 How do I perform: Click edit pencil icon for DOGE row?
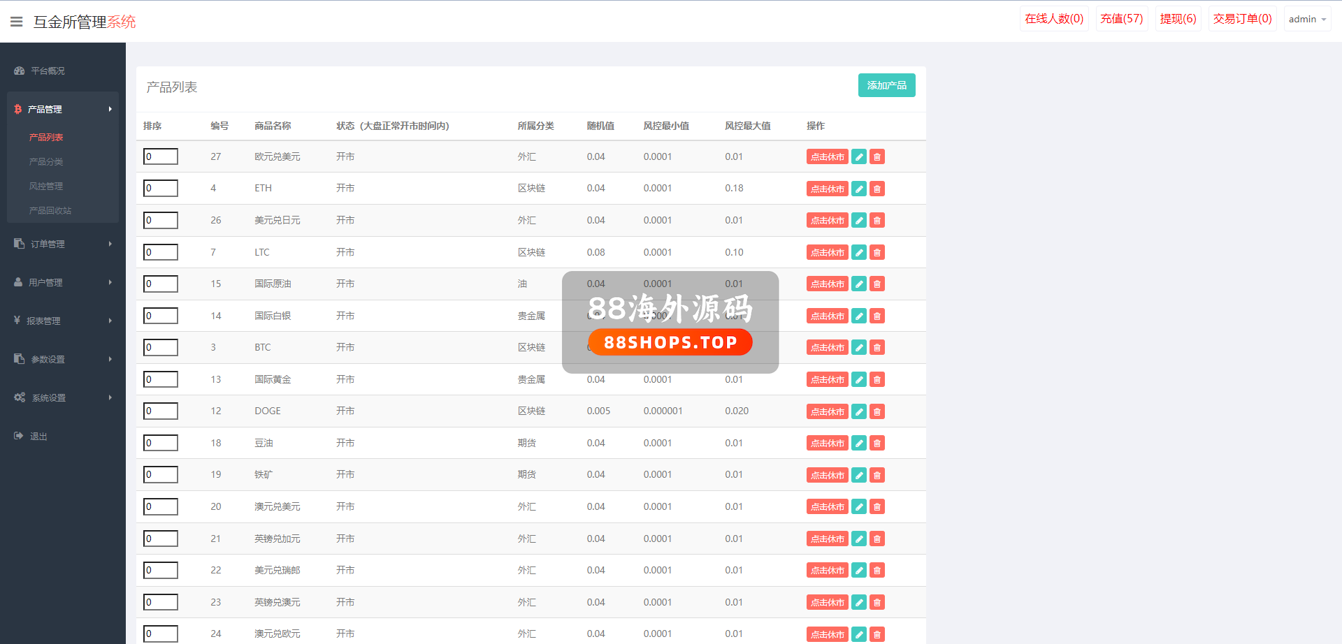point(859,411)
